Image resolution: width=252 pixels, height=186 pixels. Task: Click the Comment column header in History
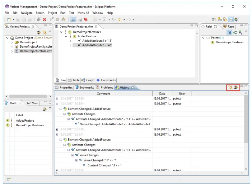click(103, 93)
